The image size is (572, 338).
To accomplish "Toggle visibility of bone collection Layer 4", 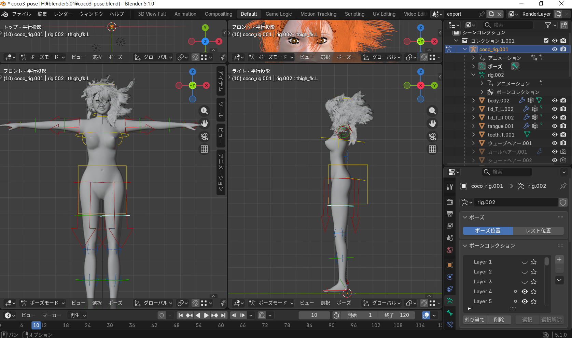I will 525,292.
